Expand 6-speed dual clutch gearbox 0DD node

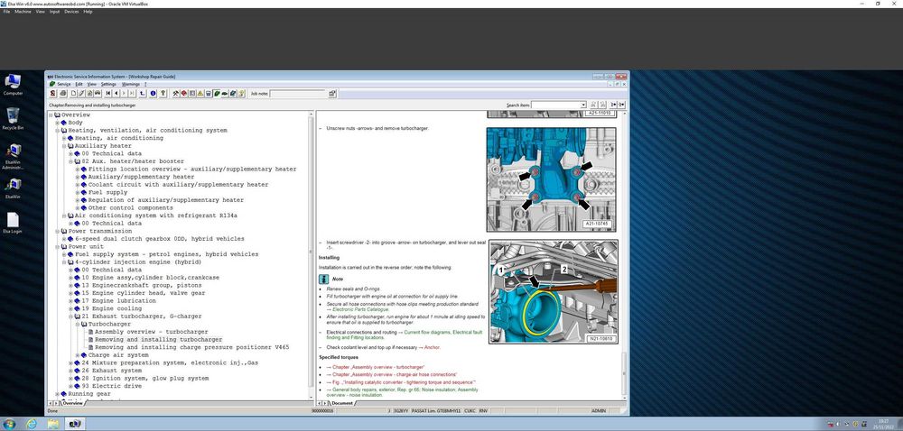point(64,239)
